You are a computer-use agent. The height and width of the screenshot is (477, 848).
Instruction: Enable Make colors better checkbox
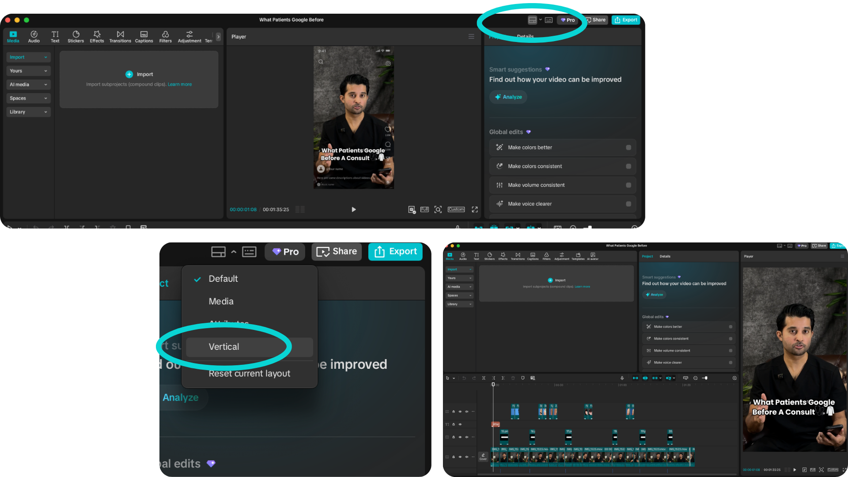coord(628,148)
